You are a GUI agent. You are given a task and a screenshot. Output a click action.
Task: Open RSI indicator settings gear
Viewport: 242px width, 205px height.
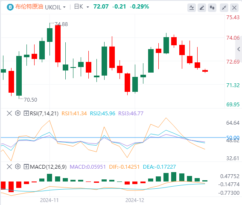tap(18, 113)
